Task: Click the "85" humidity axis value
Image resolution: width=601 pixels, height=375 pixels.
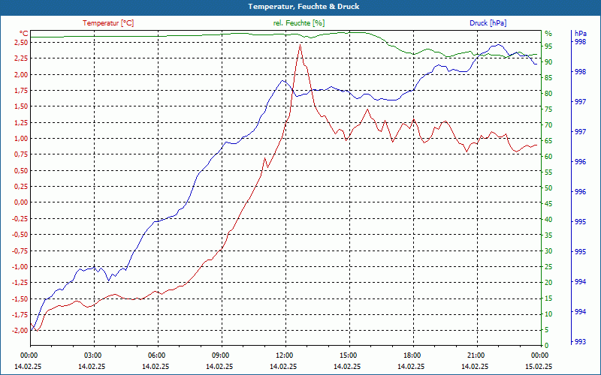Action: [x=548, y=78]
